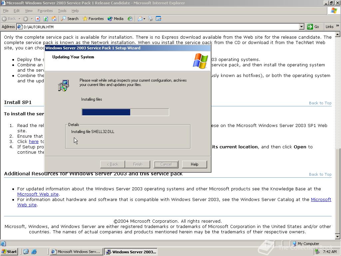
Task: Click the IE icon in the title bar
Action: 3,3
